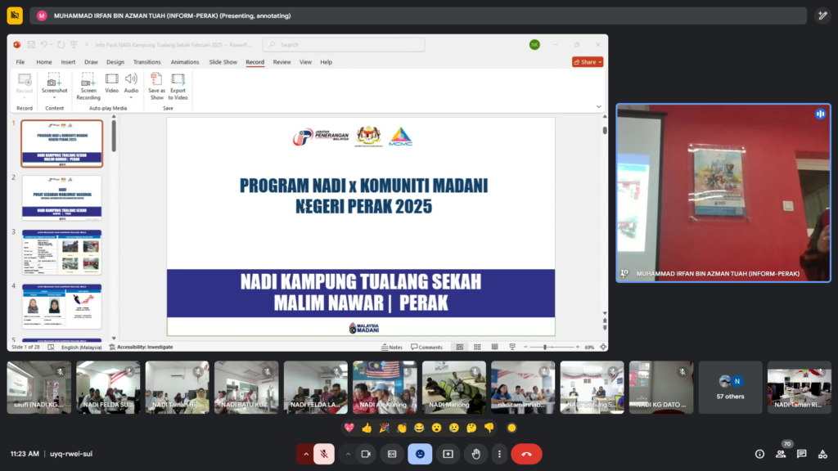Click the red leave call button

[526, 454]
